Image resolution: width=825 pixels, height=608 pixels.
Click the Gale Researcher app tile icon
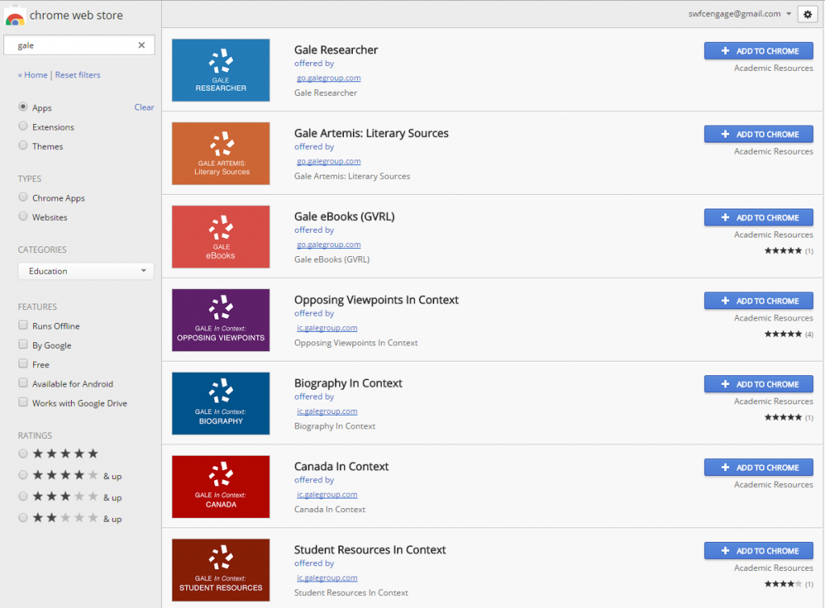[x=220, y=70]
